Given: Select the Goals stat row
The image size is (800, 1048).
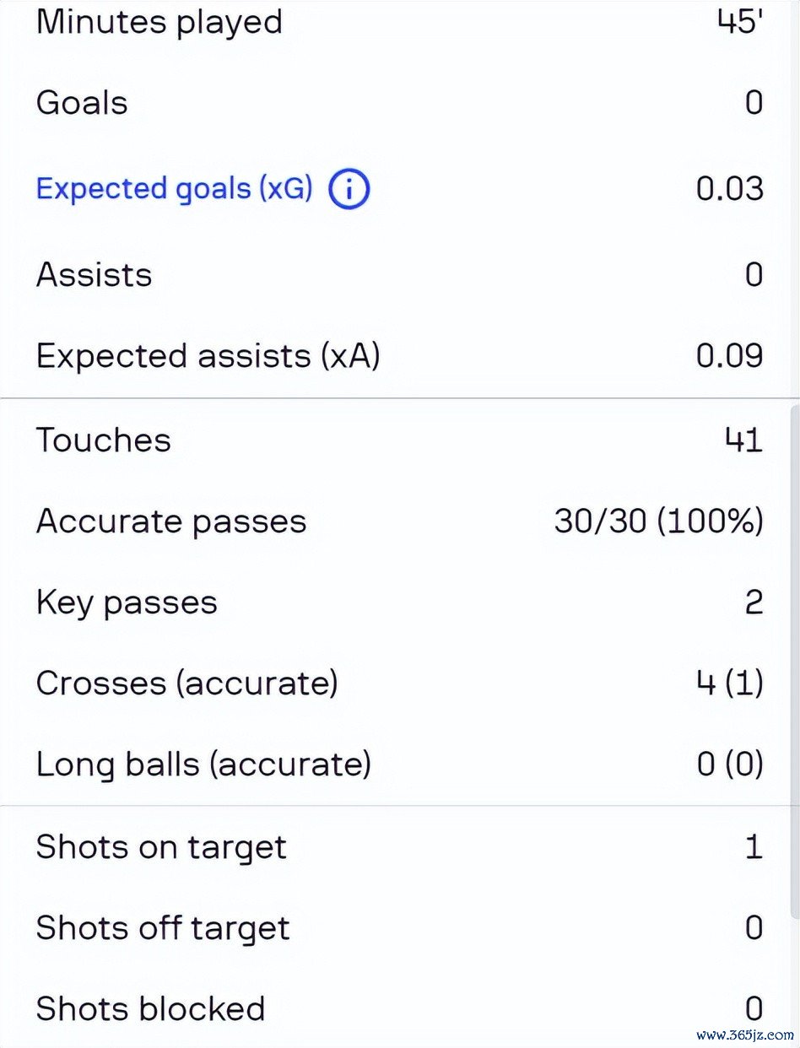Looking at the screenshot, I should pos(400,103).
